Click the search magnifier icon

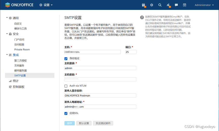(x=160, y=5)
